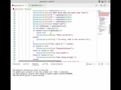Click the red Java icon on game.java tab
Viewport: 121px width, 90px height.
click(x=13, y=5)
